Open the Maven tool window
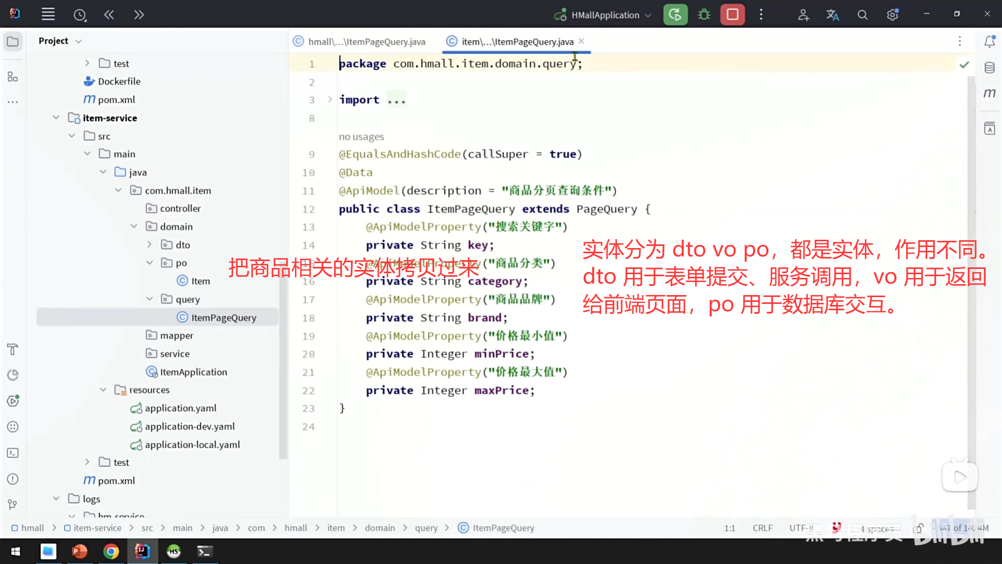 tap(989, 93)
